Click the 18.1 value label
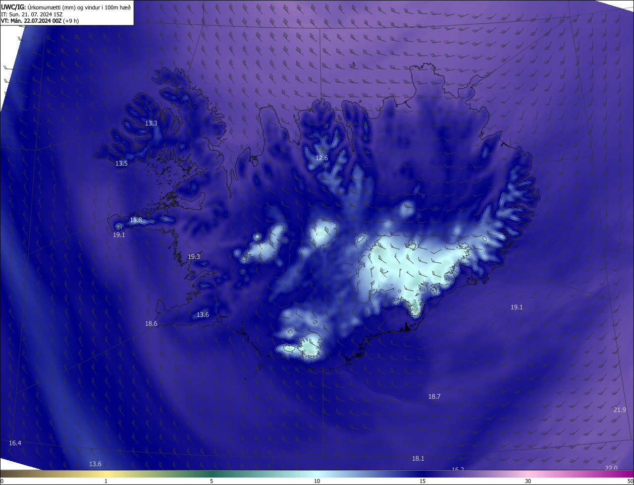Screen dimensions: 634x485 tap(418, 458)
